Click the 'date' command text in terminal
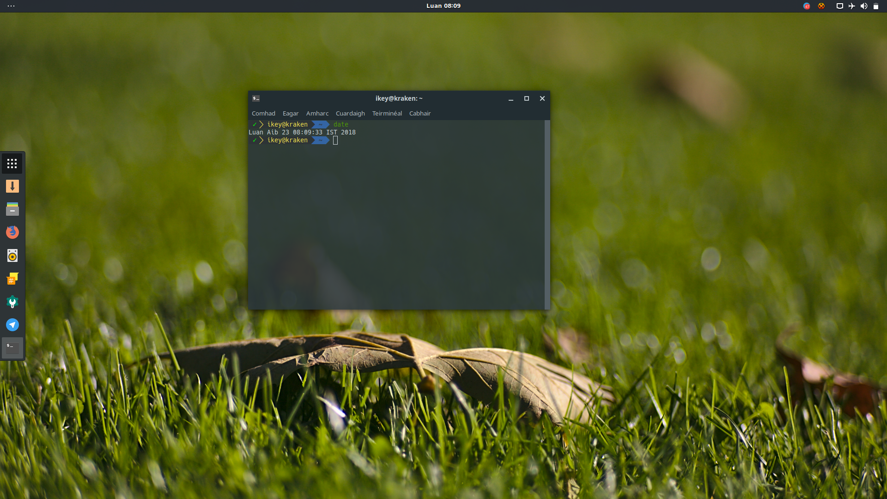Screen dimensions: 887x499 (341, 124)
